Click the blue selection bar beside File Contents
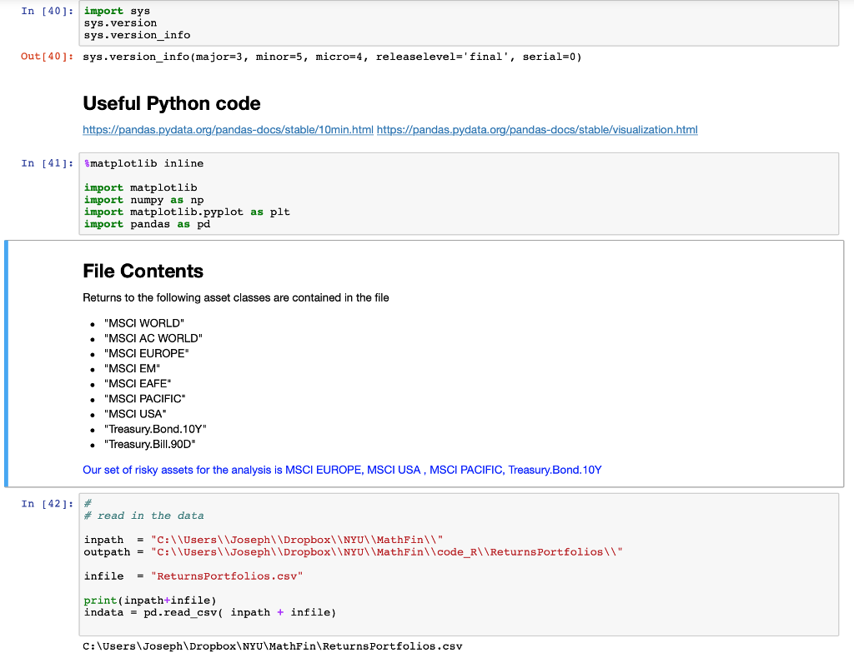The width and height of the screenshot is (854, 658). (8, 364)
